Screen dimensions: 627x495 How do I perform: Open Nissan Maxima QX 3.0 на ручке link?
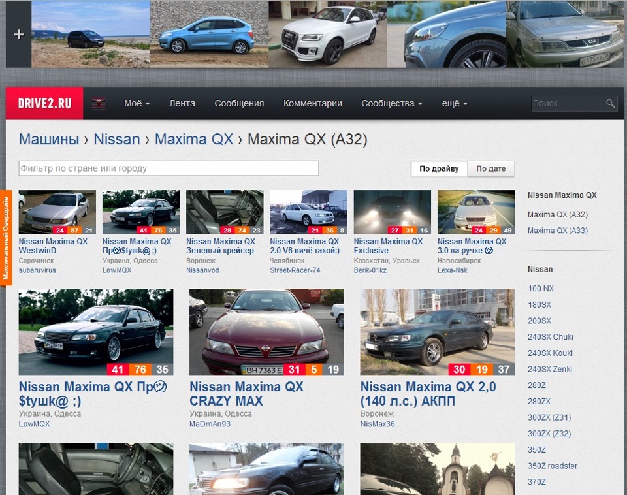(x=472, y=246)
